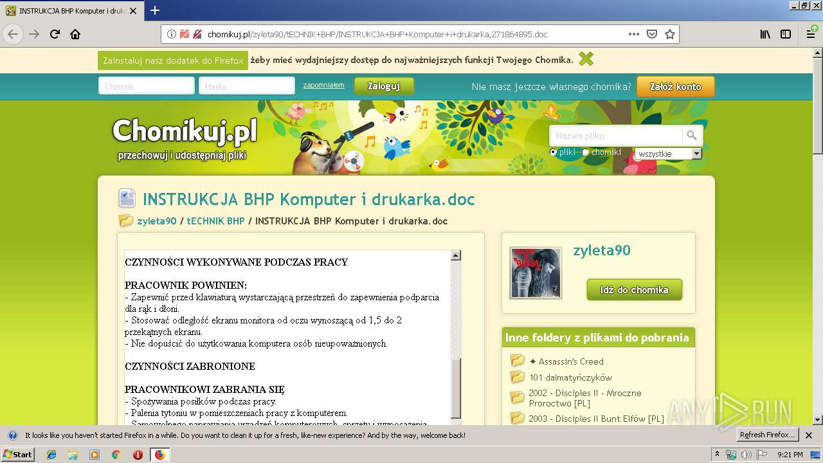The width and height of the screenshot is (823, 463).
Task: Open the zyleta90 breadcrumb link
Action: [x=157, y=221]
